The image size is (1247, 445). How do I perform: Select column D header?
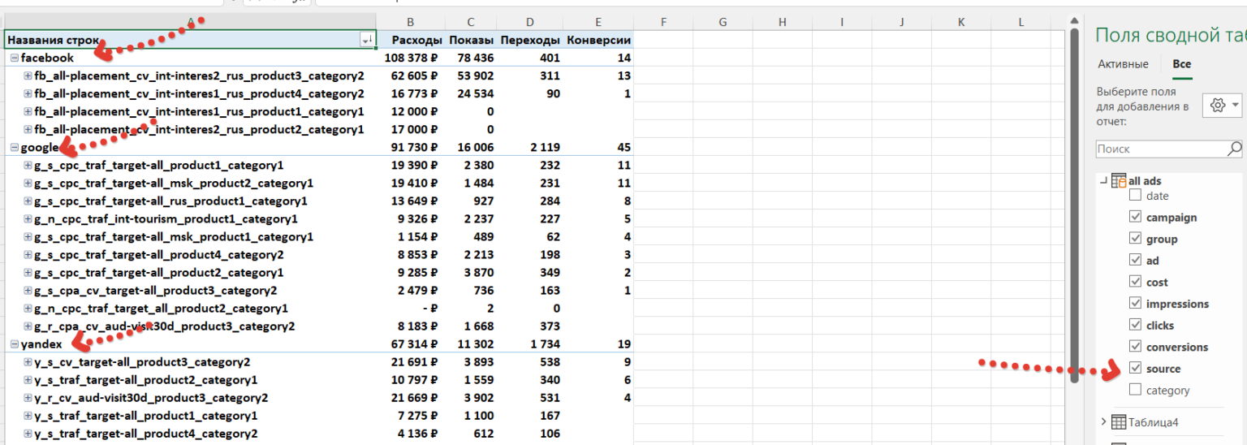[529, 22]
